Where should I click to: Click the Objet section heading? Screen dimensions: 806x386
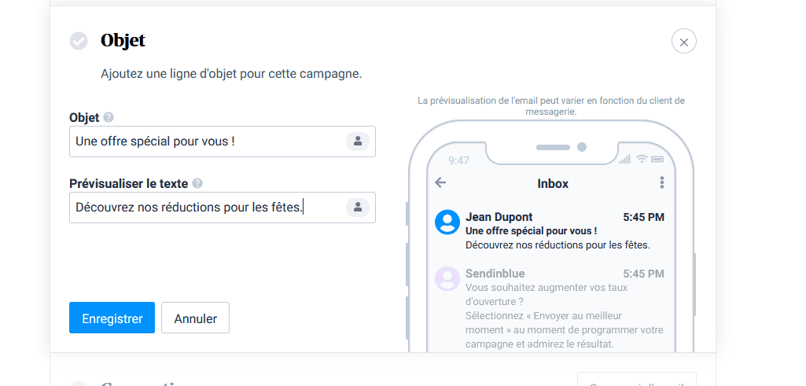coord(123,40)
